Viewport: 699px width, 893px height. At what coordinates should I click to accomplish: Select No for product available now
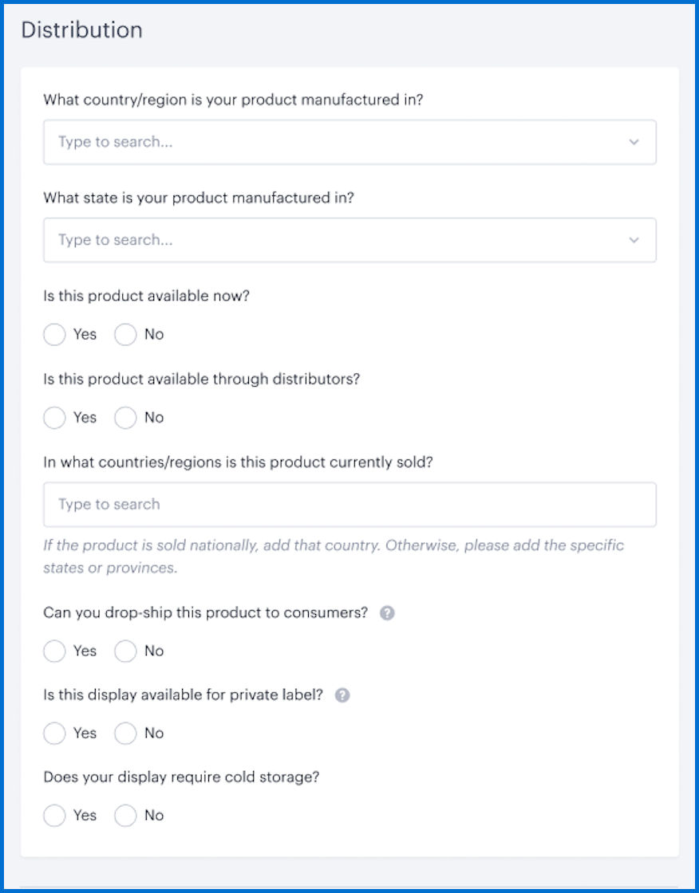tap(125, 334)
